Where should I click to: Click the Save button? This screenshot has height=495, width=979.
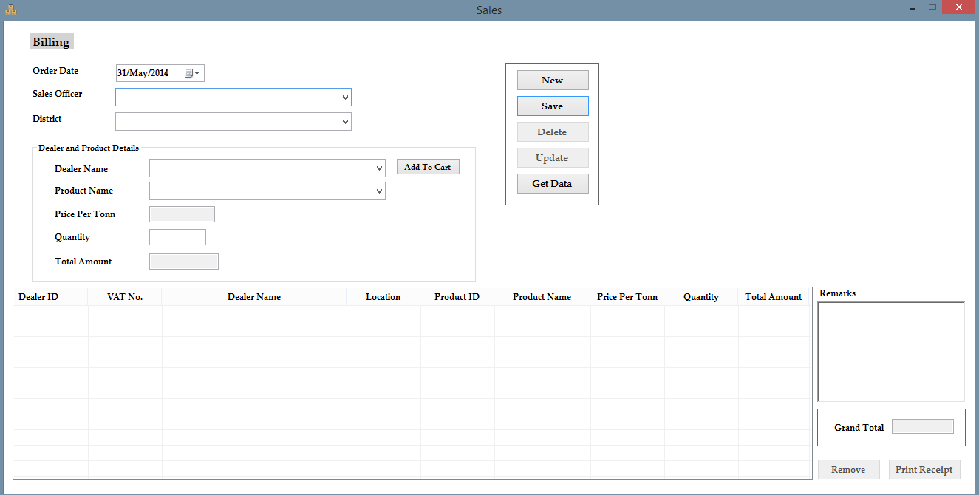click(x=553, y=106)
